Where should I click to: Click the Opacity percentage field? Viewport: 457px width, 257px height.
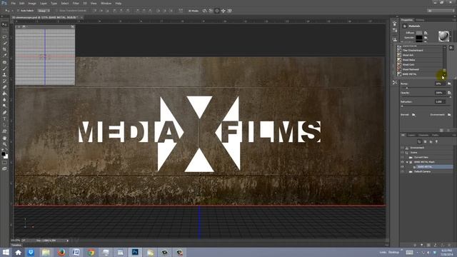point(440,93)
